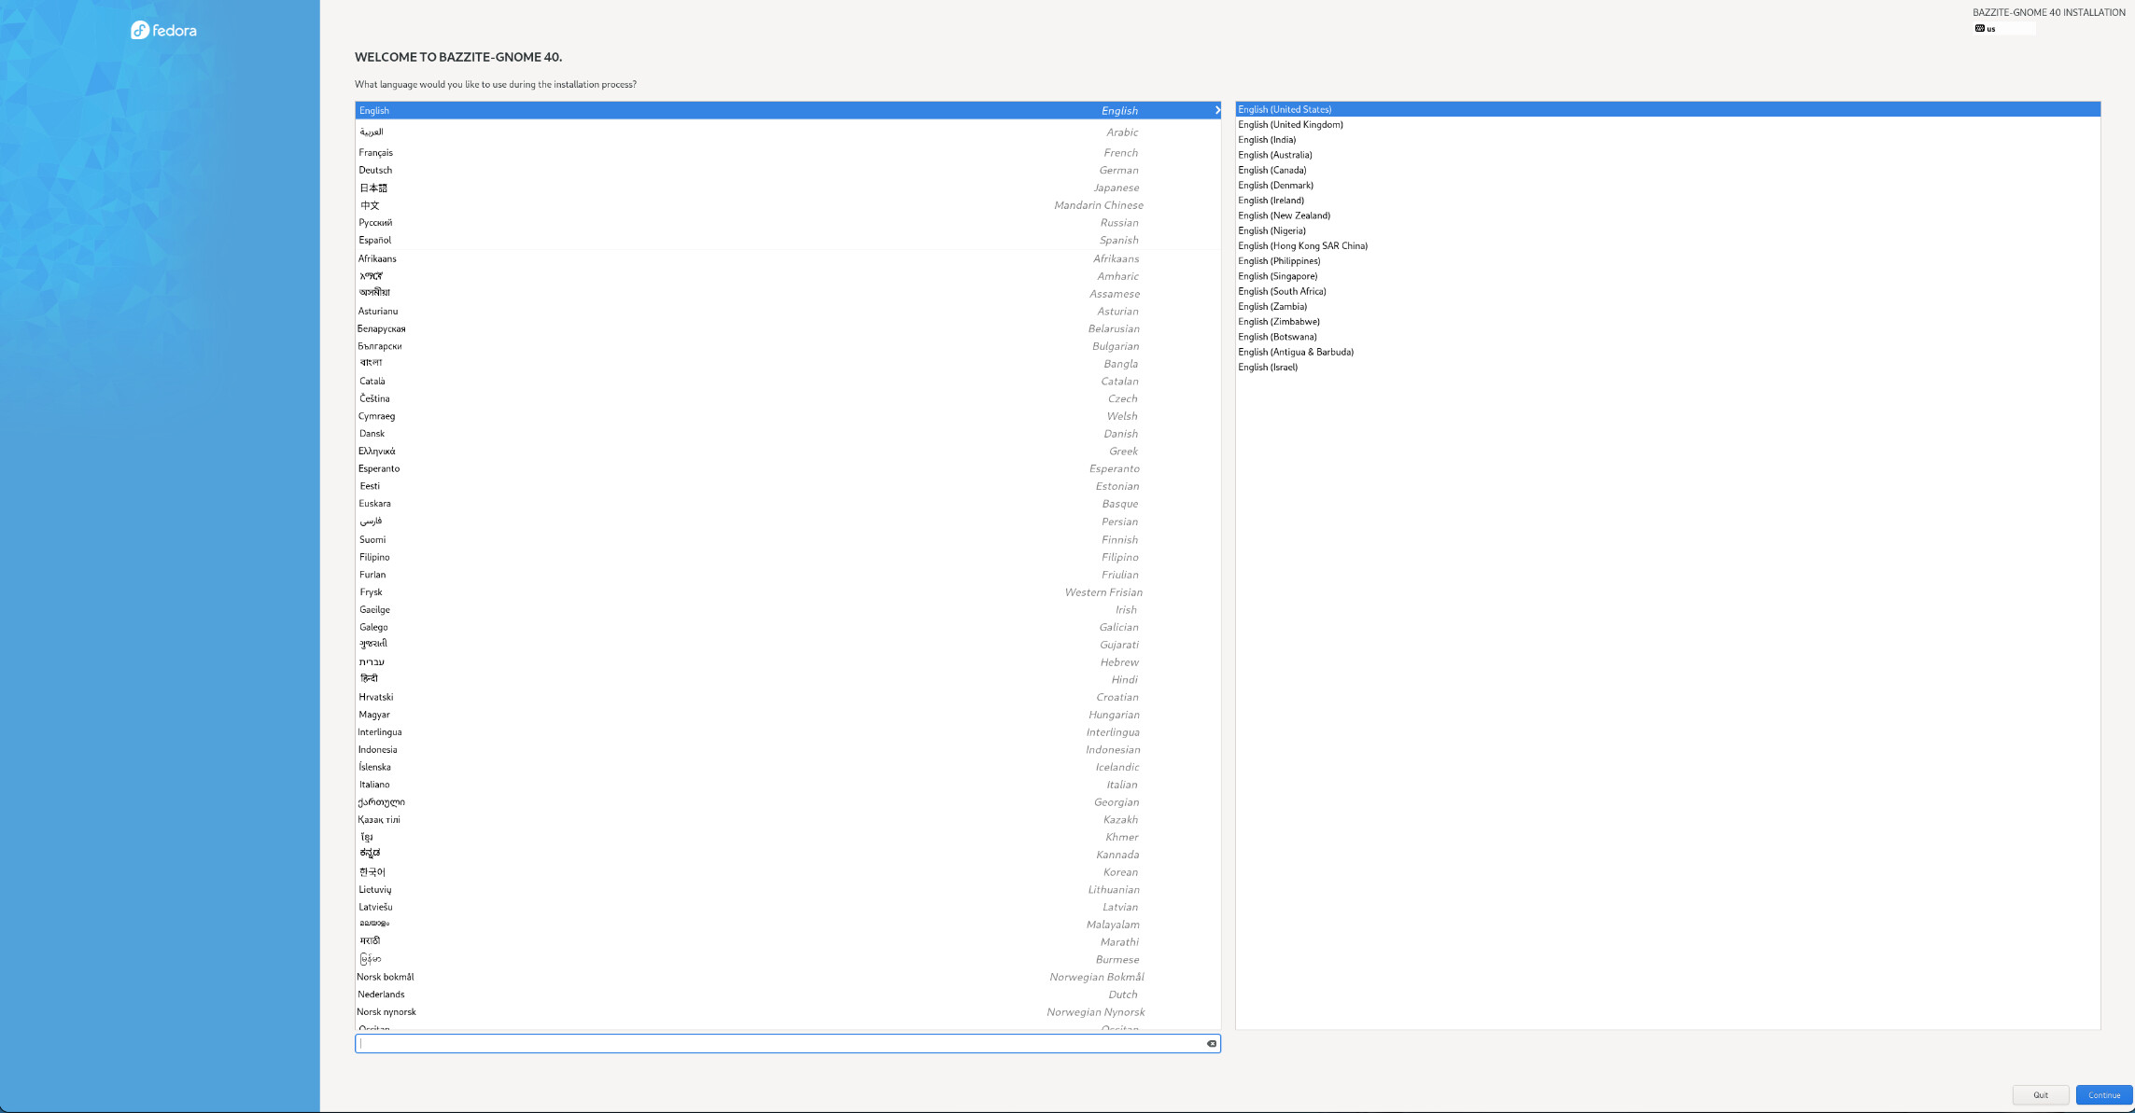Select Español (Spanish) language

tap(787, 240)
